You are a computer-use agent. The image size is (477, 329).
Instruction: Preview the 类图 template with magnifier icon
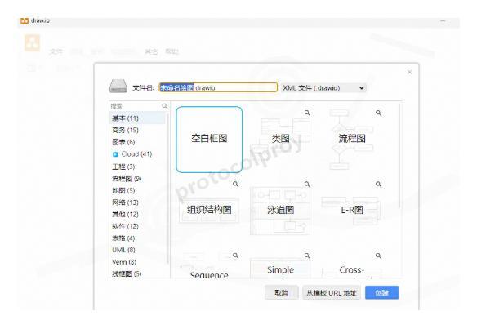(307, 113)
